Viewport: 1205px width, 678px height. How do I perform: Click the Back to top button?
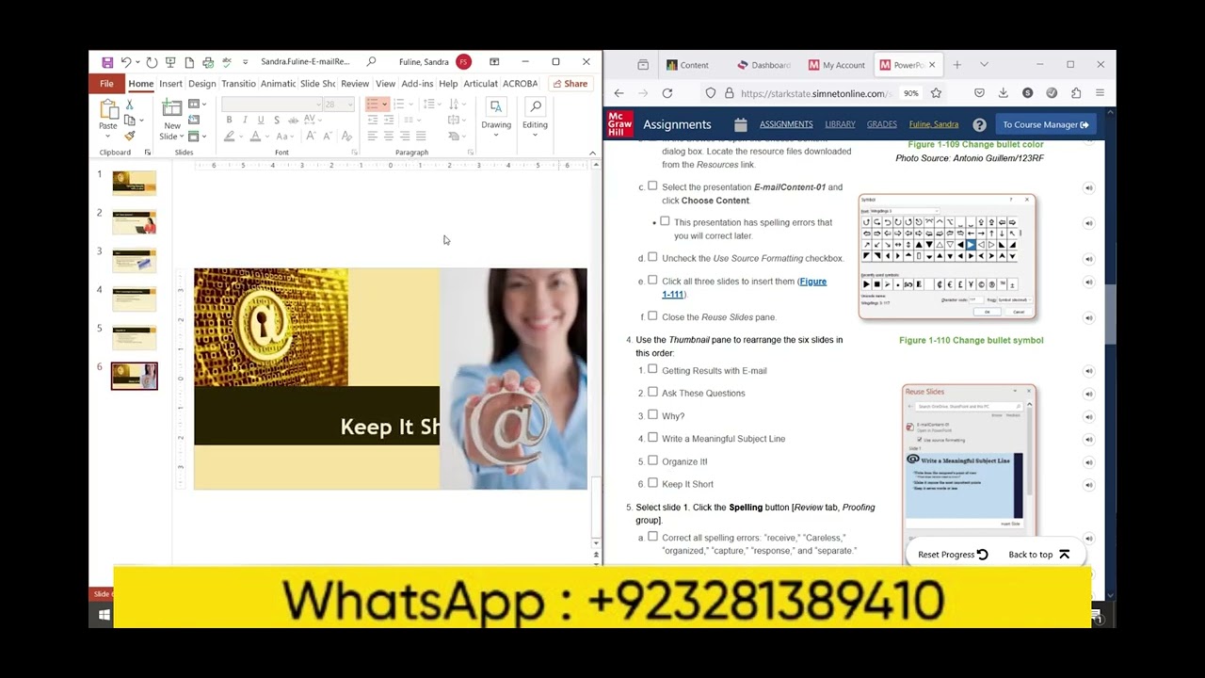coord(1038,555)
